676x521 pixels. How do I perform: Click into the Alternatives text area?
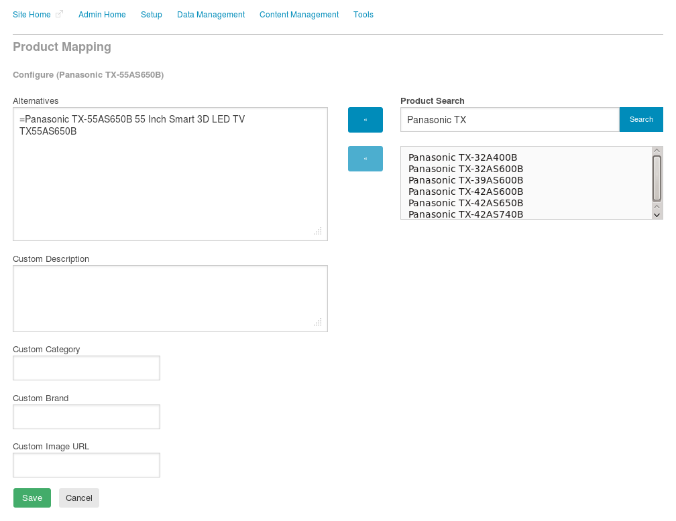pos(170,174)
